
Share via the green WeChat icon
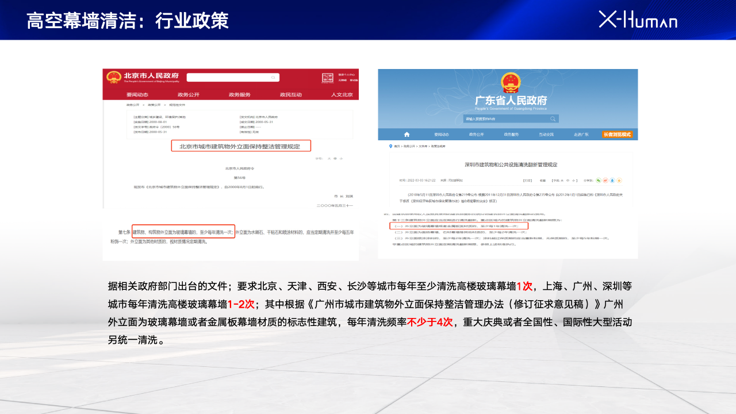(598, 180)
